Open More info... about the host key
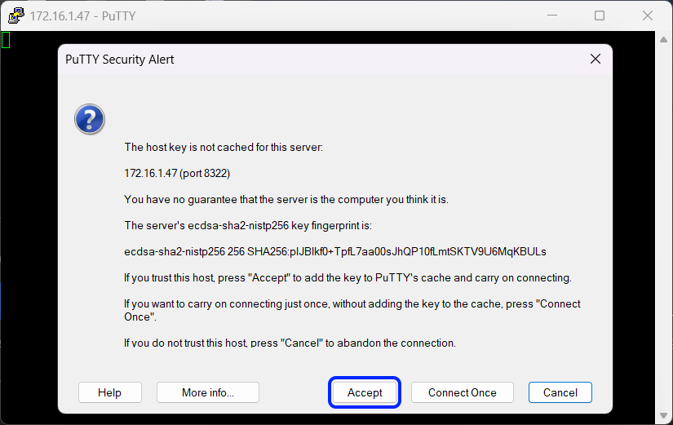673x425 pixels. pos(208,392)
